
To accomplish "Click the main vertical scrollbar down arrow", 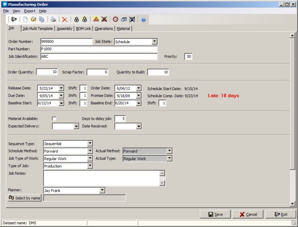I will click(293, 203).
